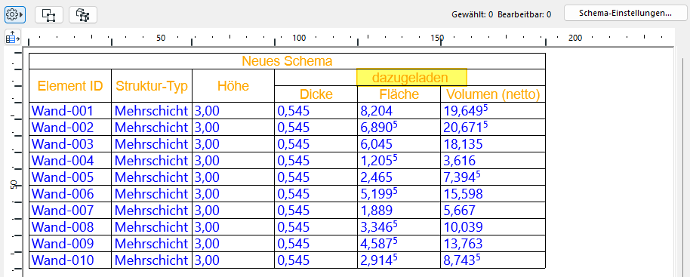Viewport: 690px width, 277px height.
Task: Click the Dicke column header
Action: [316, 94]
